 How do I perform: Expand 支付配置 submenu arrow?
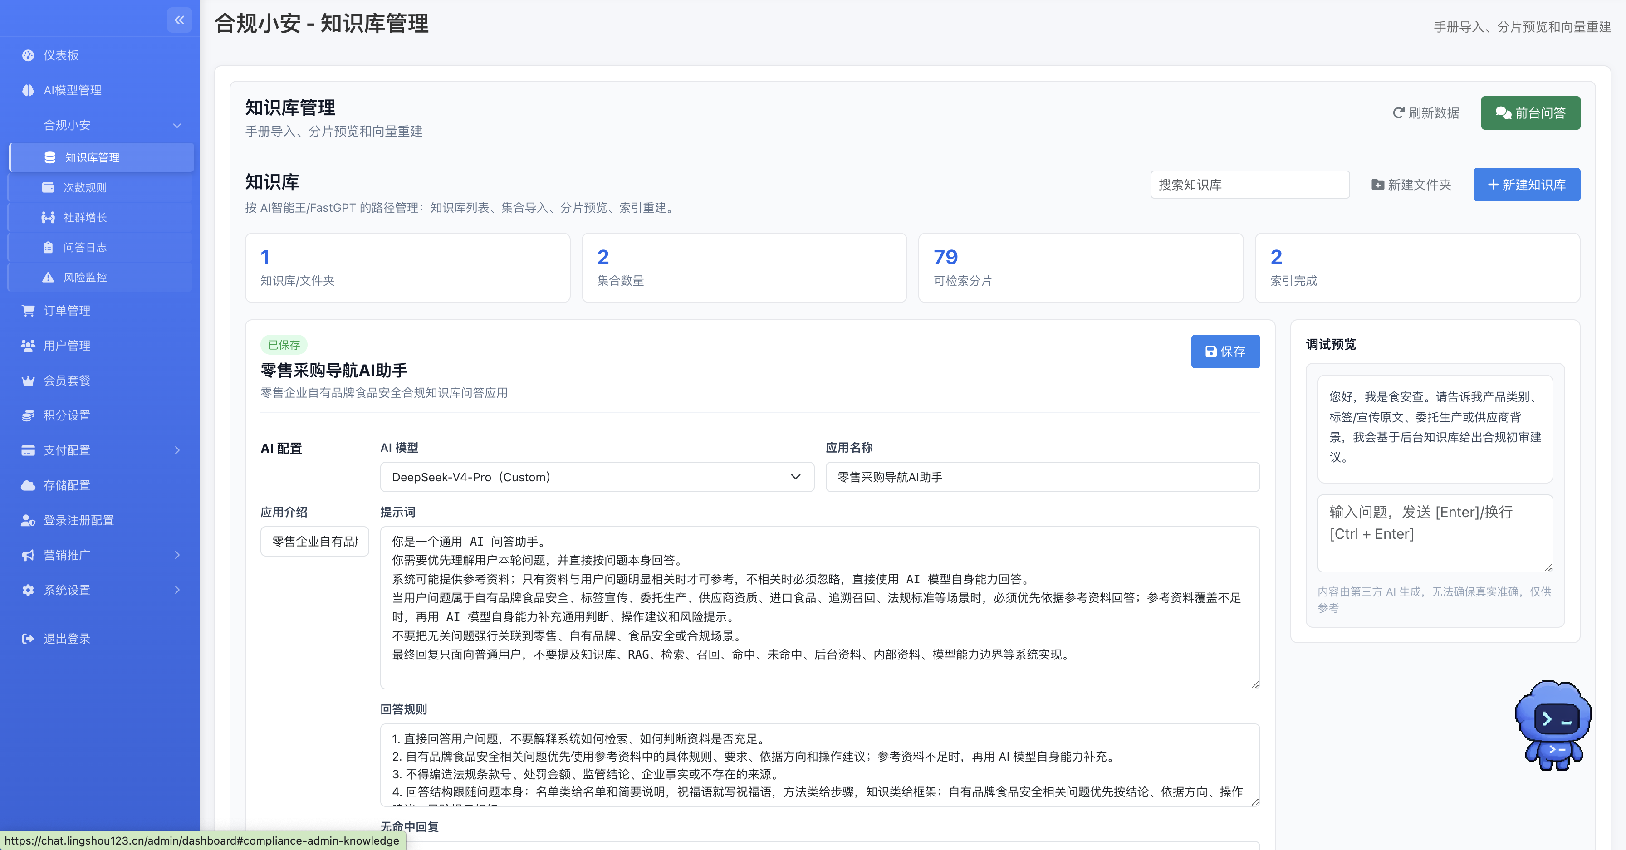pyautogui.click(x=177, y=450)
